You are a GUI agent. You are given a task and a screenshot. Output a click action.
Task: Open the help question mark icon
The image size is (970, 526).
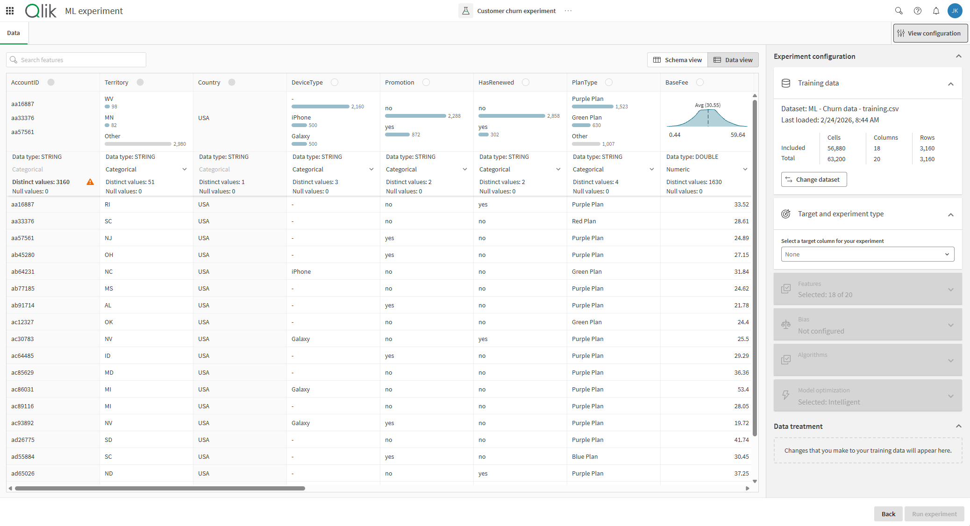(917, 10)
